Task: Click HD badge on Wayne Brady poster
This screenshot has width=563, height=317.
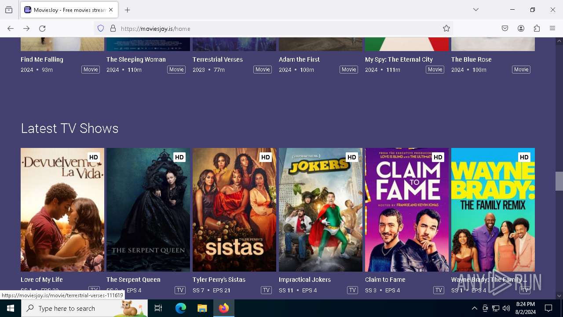Action: point(524,157)
